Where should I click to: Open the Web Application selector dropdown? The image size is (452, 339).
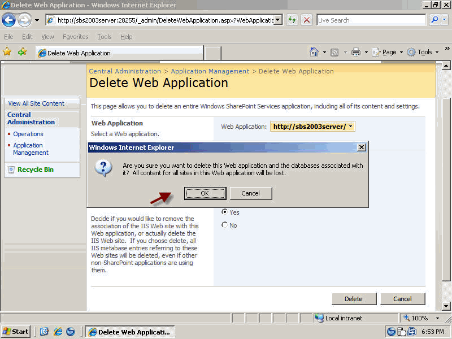tap(312, 127)
